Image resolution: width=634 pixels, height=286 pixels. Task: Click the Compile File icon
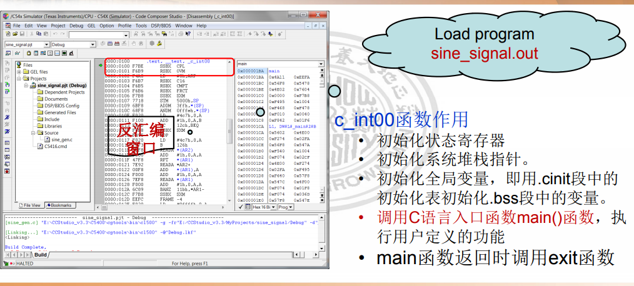point(103,44)
